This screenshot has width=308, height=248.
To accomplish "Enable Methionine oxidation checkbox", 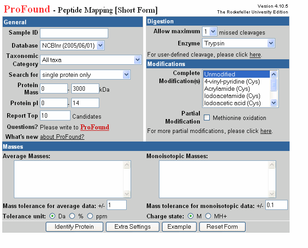I will pos(207,118).
